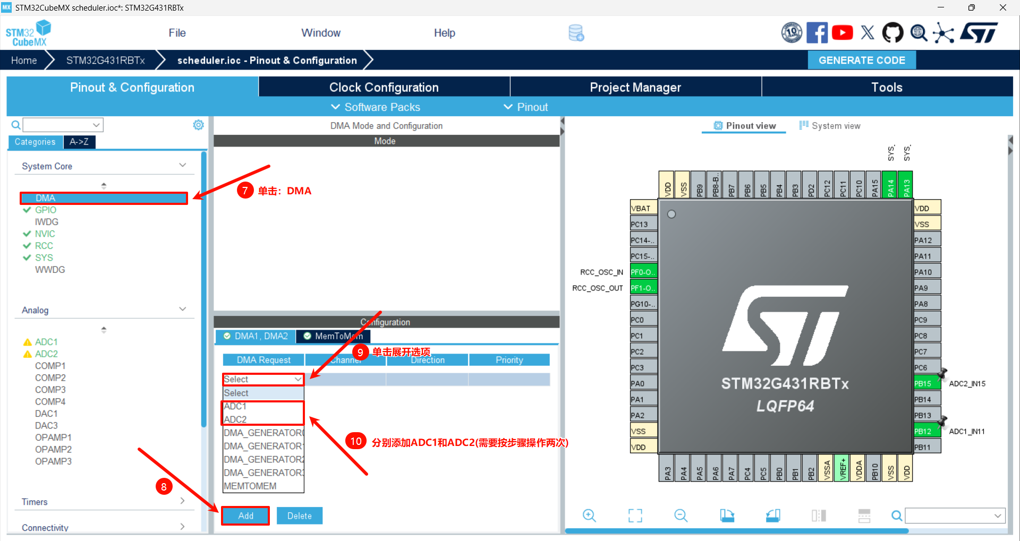The width and height of the screenshot is (1020, 541).
Task: Switch to System view
Action: [830, 126]
